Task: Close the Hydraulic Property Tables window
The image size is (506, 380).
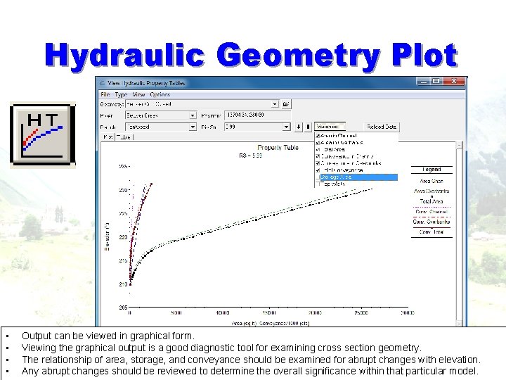Action: 454,81
